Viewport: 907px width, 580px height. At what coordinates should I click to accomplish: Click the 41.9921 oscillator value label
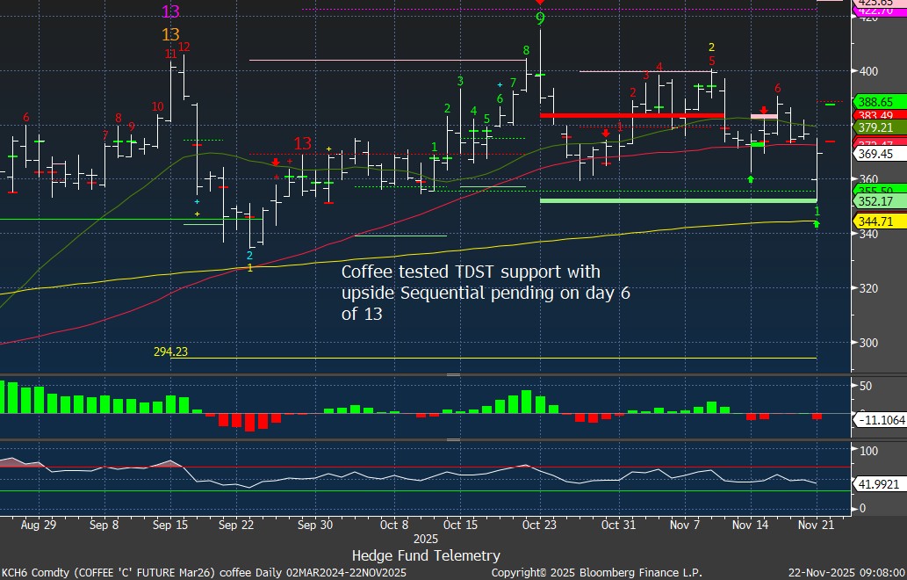[x=878, y=483]
